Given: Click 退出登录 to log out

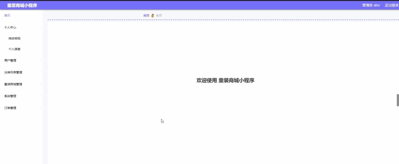Looking at the screenshot, I should pyautogui.click(x=392, y=5).
